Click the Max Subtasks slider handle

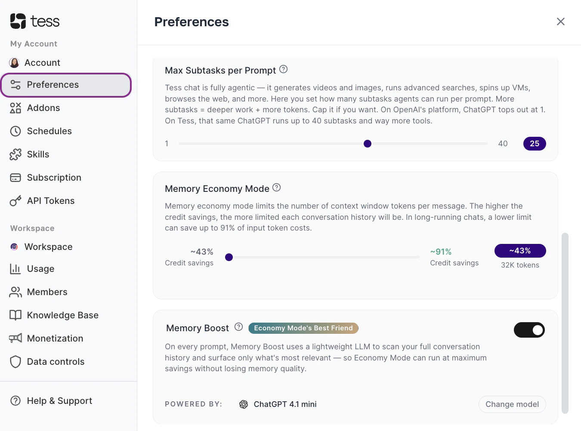point(368,144)
